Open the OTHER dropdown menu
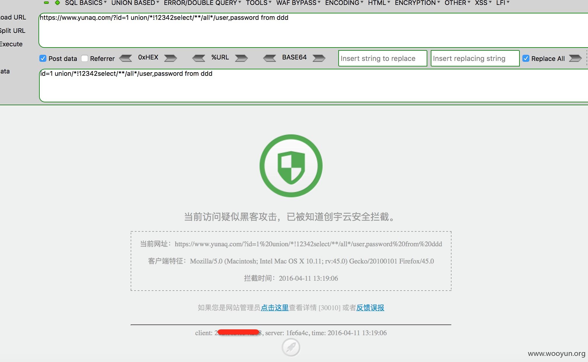The width and height of the screenshot is (588, 362). tap(457, 3)
